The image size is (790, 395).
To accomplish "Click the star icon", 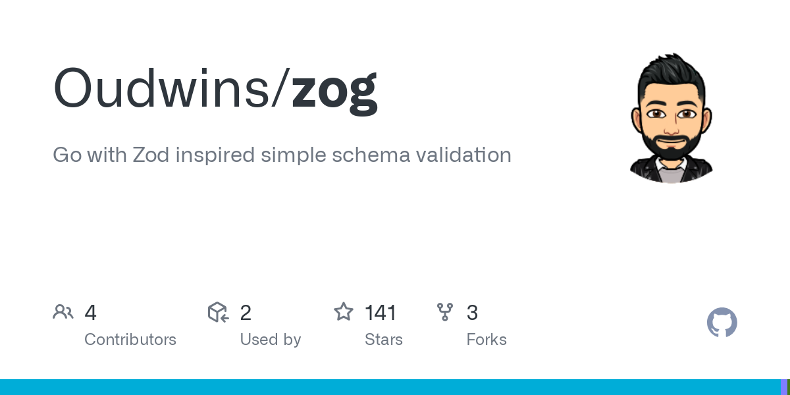I will click(344, 312).
